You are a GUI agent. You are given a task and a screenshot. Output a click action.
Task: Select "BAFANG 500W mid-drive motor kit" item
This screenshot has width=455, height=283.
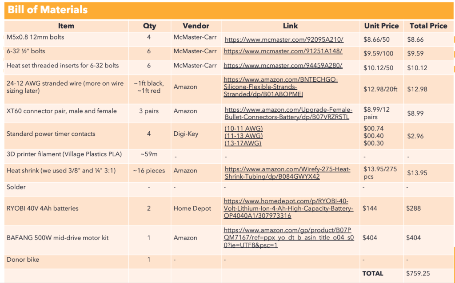pyautogui.click(x=58, y=238)
